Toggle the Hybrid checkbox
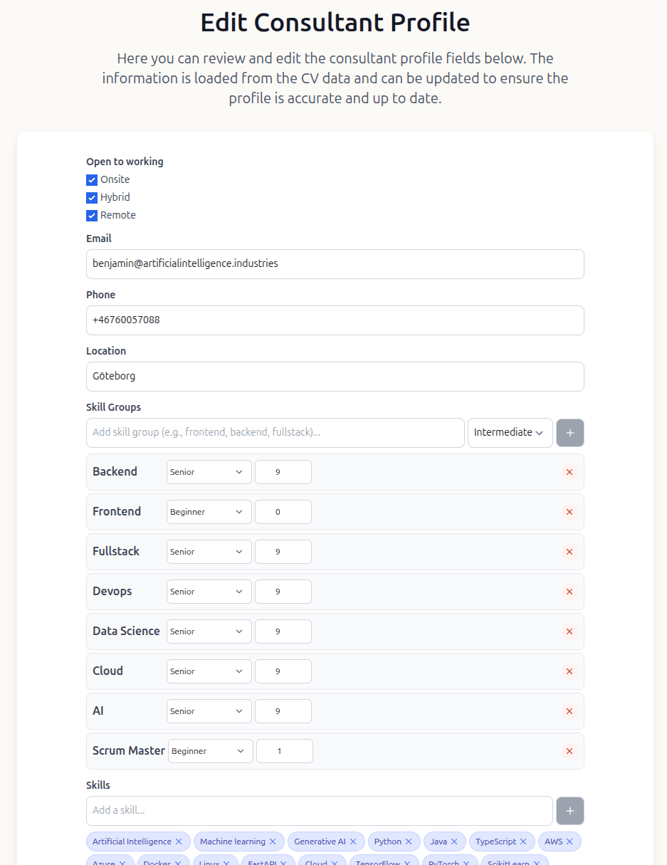 (x=91, y=197)
